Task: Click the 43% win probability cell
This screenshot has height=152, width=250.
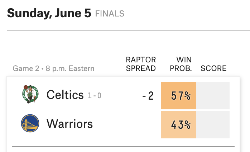Action: [x=178, y=124]
